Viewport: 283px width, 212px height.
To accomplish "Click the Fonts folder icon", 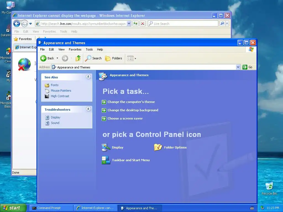I will tap(47, 85).
